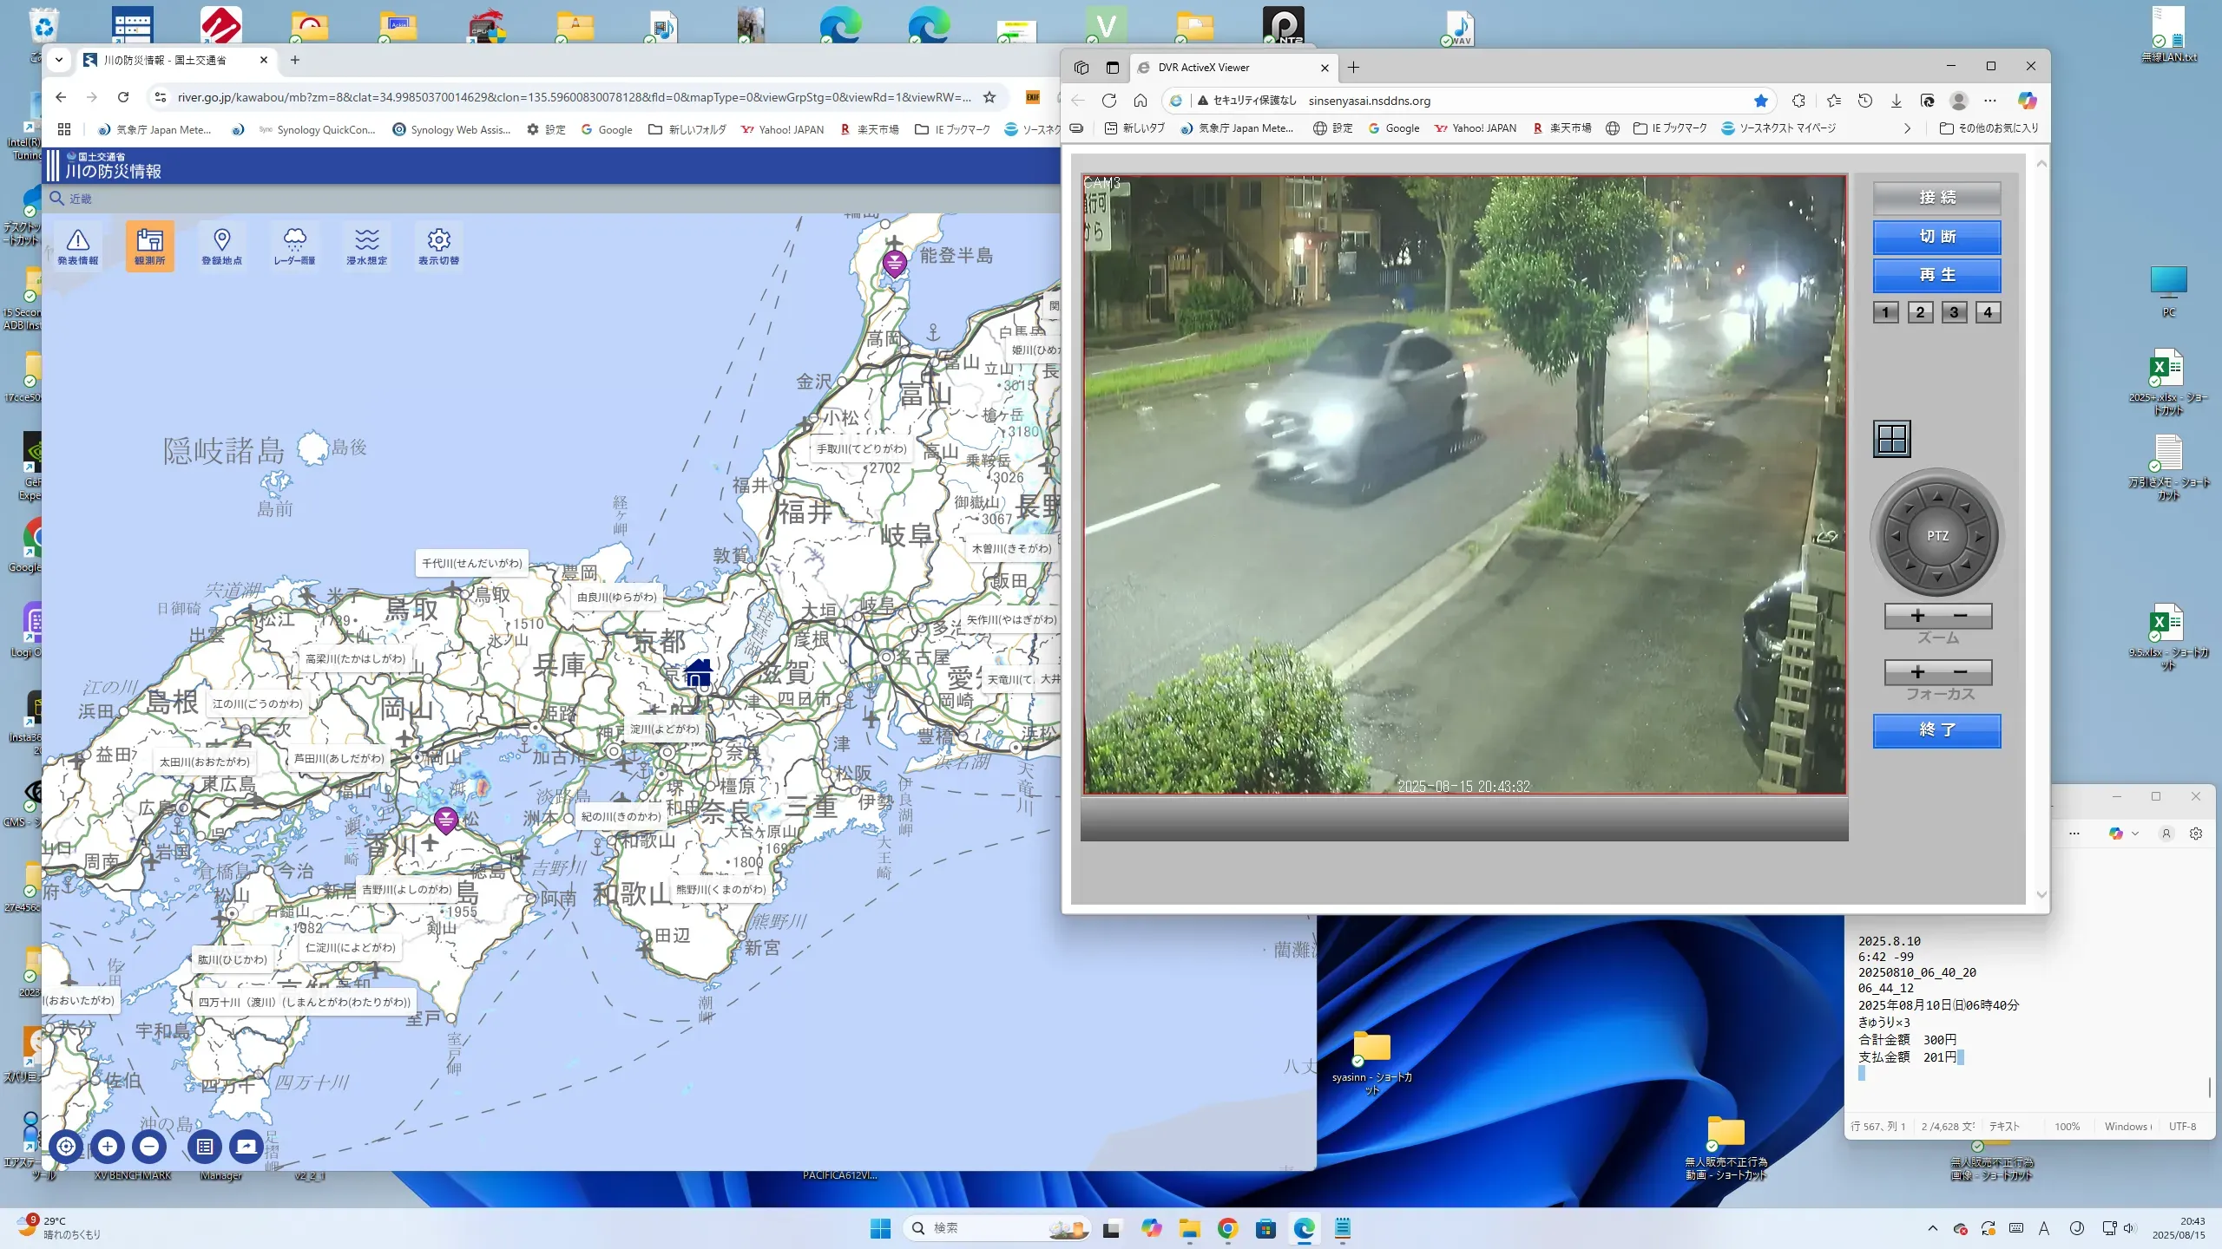Screen dimensions: 2222x1249
Task: Click the 近畿 map search field
Action: click(x=82, y=199)
